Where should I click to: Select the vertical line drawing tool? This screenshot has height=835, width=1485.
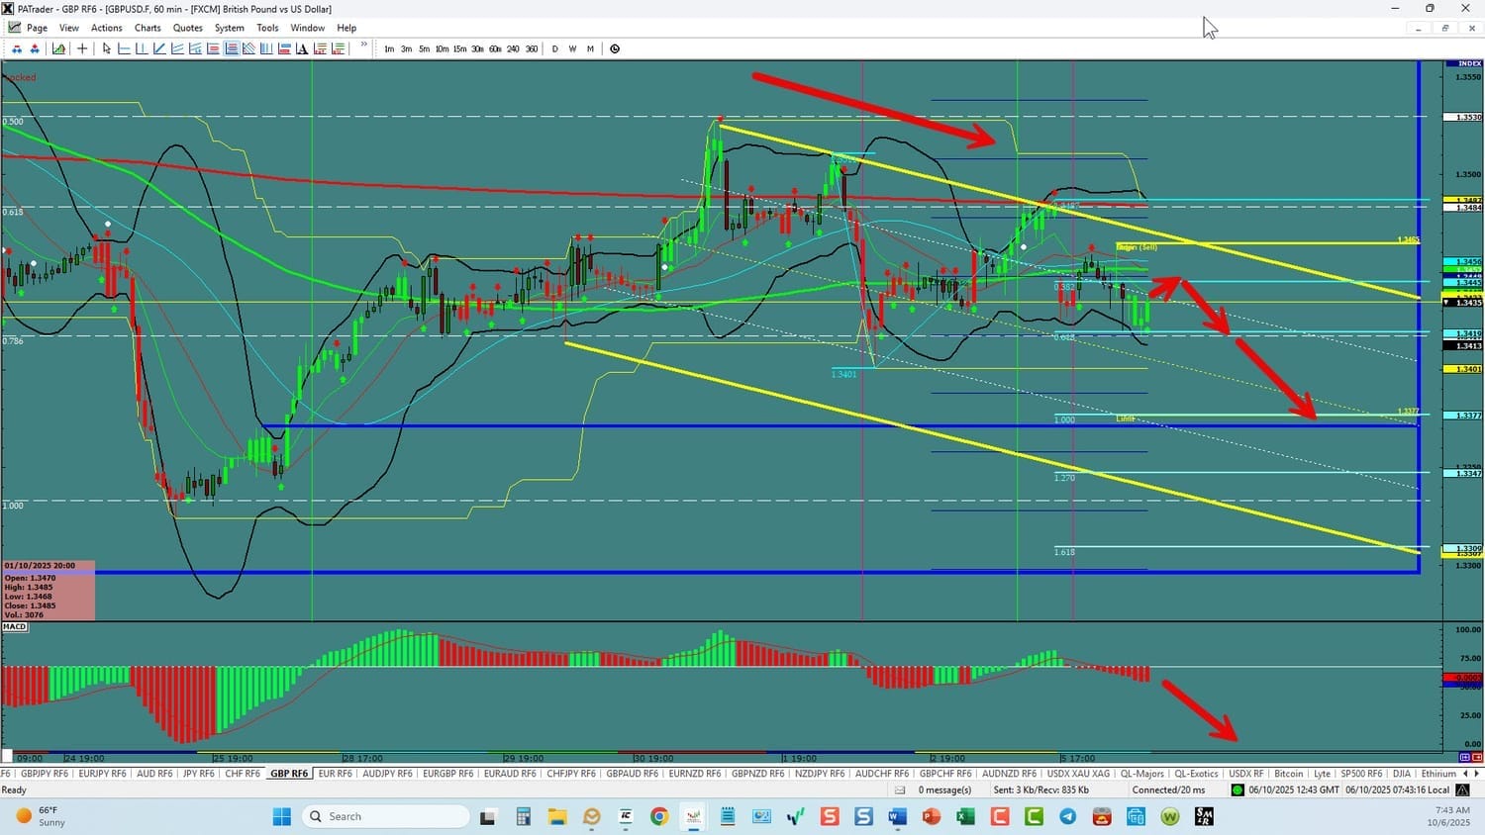(x=142, y=48)
